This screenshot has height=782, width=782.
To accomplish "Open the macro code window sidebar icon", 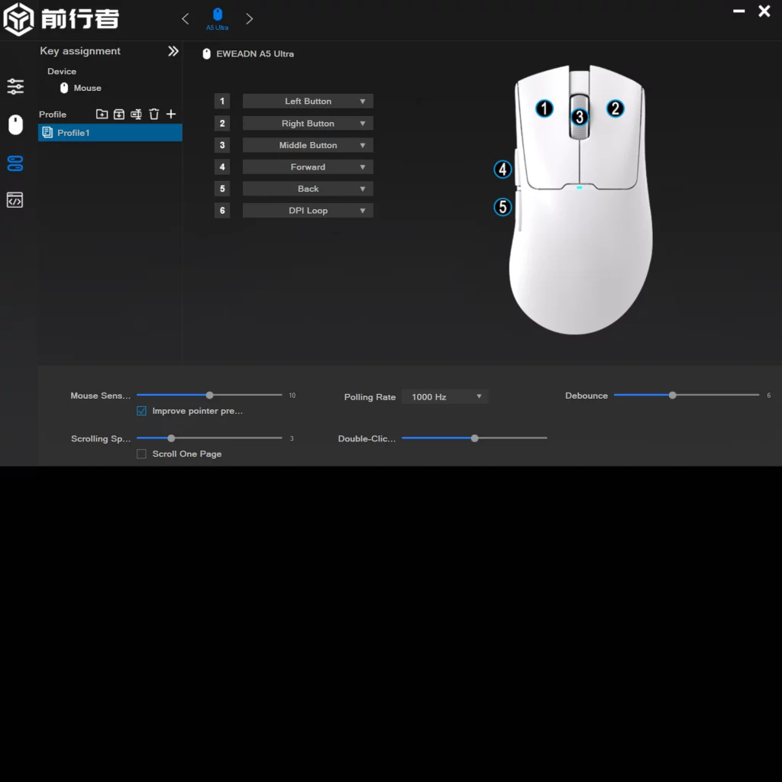I will 15,200.
